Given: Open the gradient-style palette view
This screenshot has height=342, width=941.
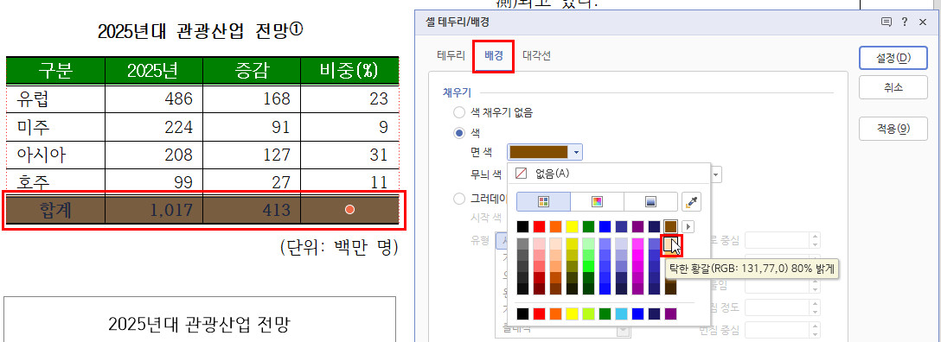Looking at the screenshot, I should (x=650, y=202).
